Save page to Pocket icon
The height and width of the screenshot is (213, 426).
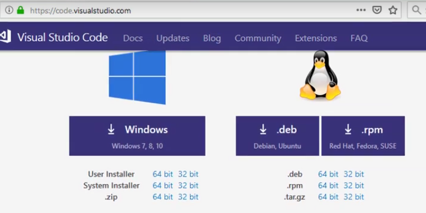pos(377,10)
